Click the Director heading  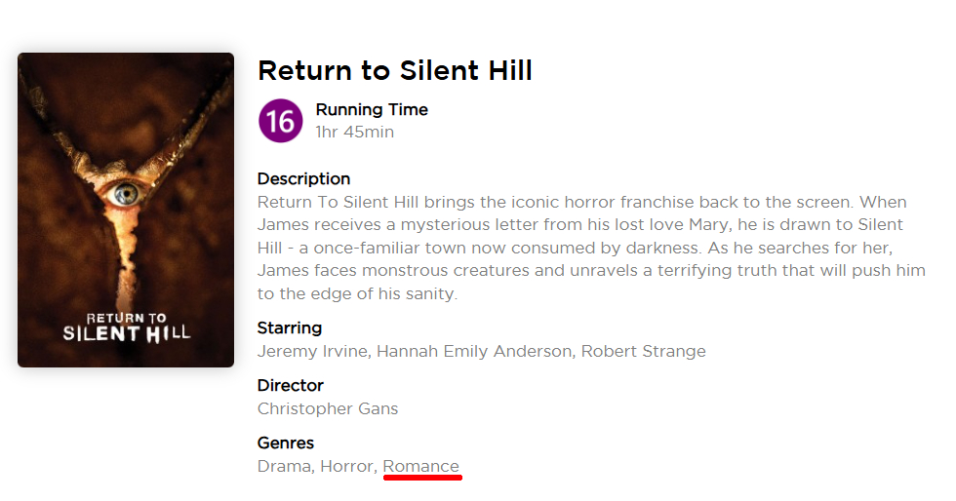pyautogui.click(x=290, y=385)
